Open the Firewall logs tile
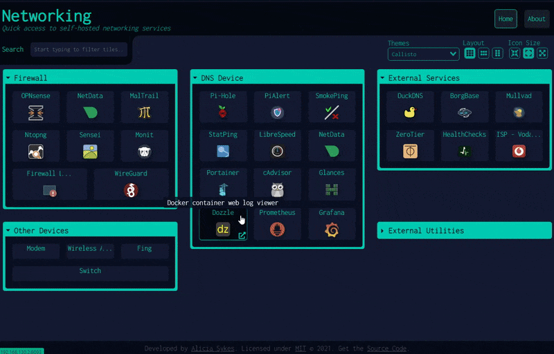The height and width of the screenshot is (354, 554). click(49, 184)
